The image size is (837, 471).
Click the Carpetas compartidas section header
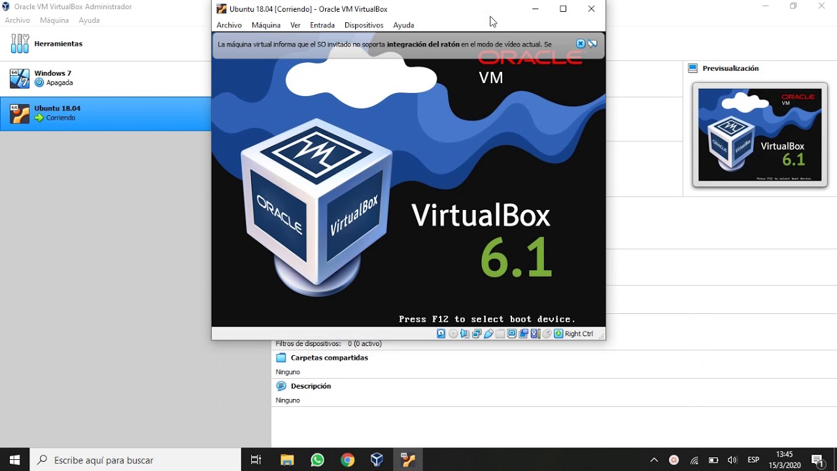(x=330, y=358)
